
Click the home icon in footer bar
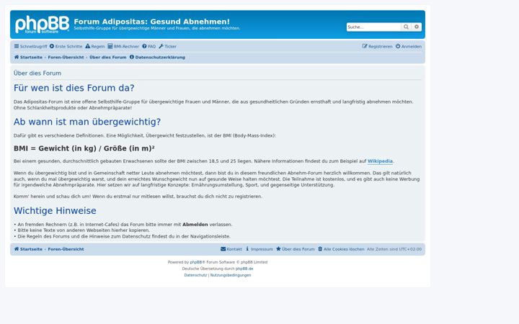pos(17,249)
